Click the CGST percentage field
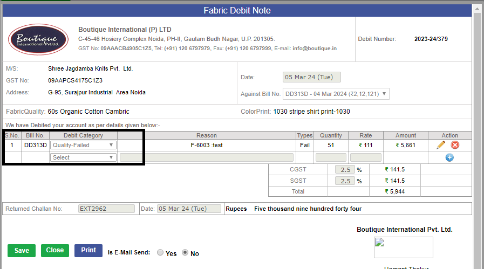The image size is (484, 269). (345, 170)
